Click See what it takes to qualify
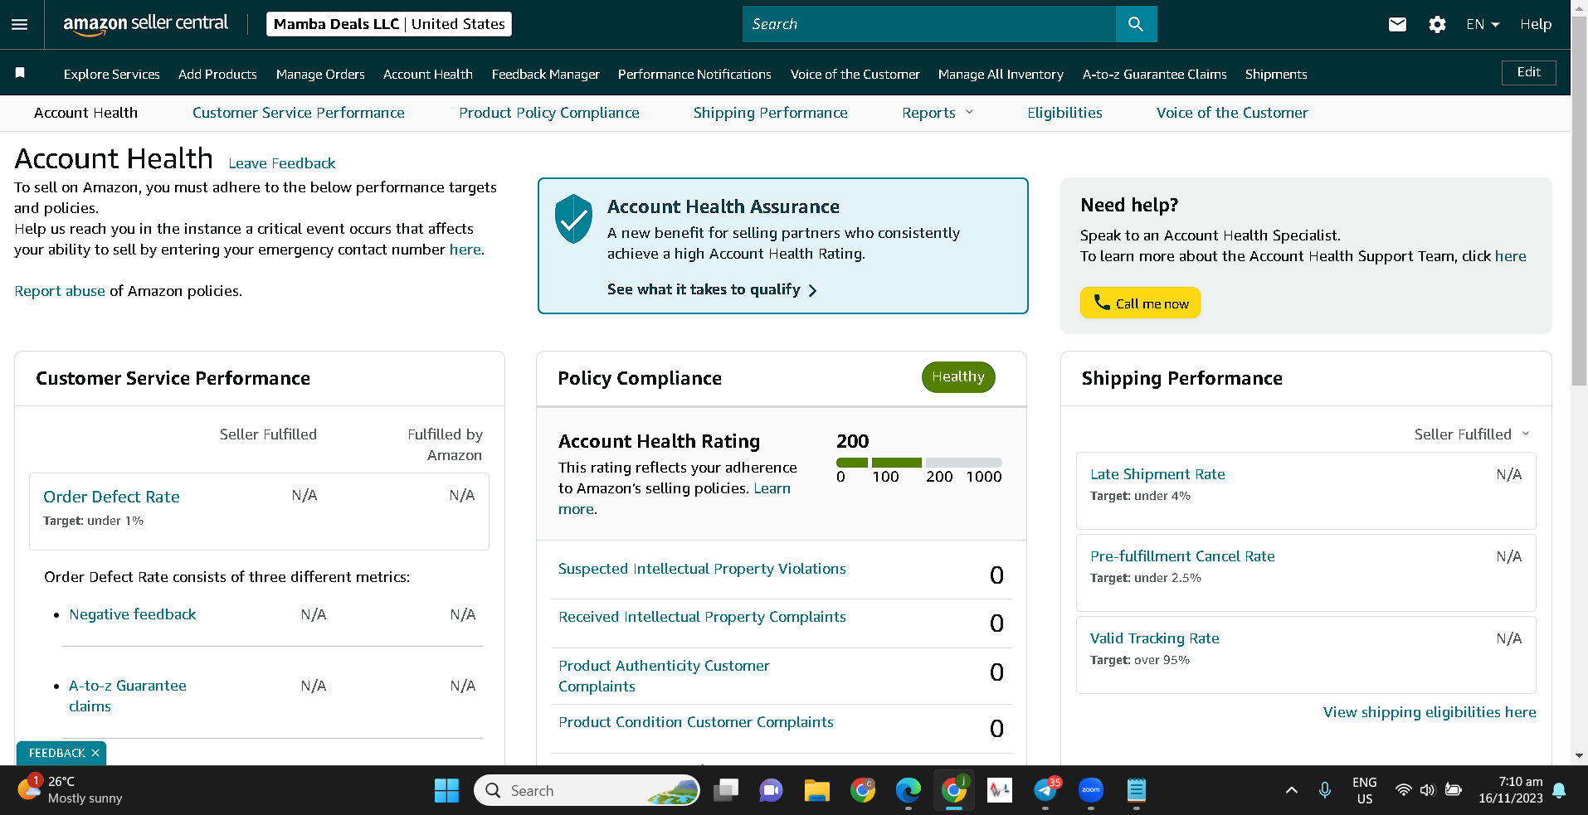 click(x=704, y=289)
